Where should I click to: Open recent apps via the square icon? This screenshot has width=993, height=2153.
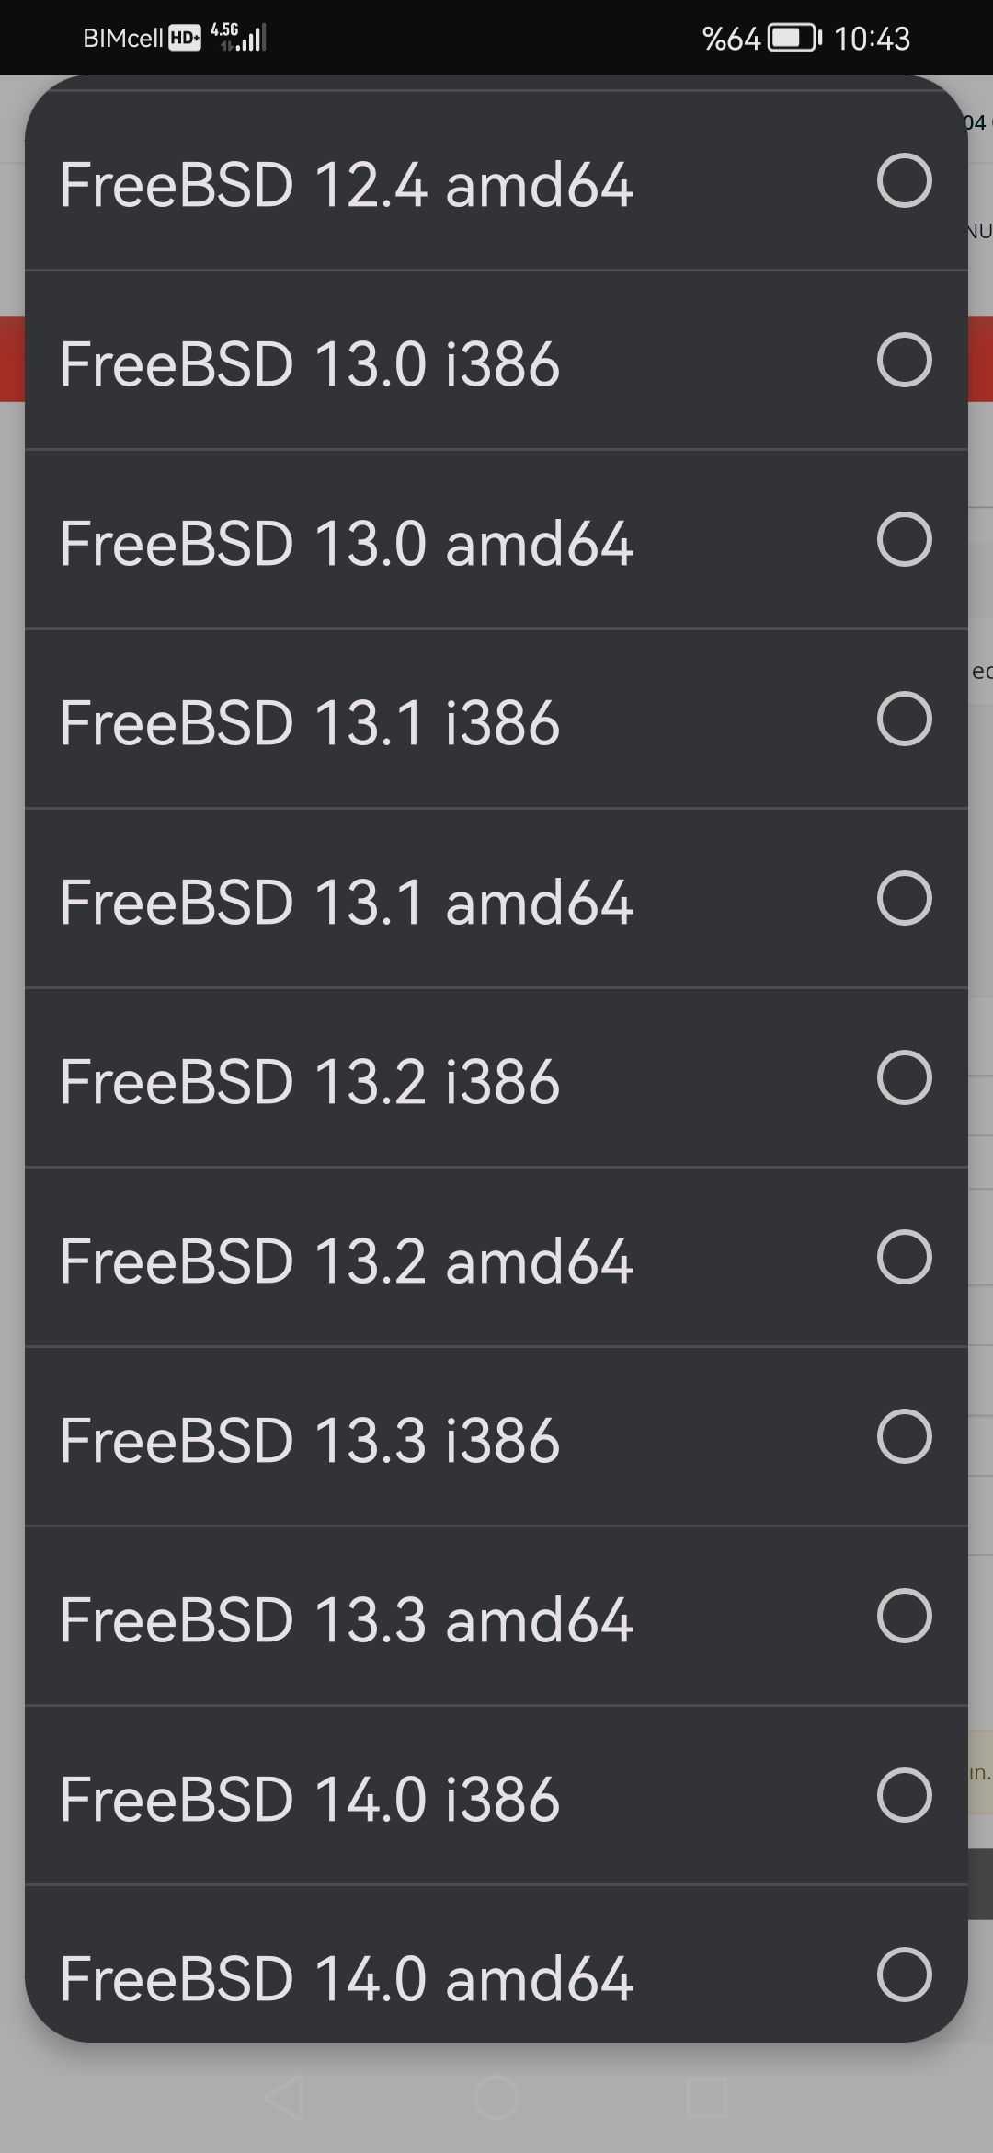click(707, 2098)
